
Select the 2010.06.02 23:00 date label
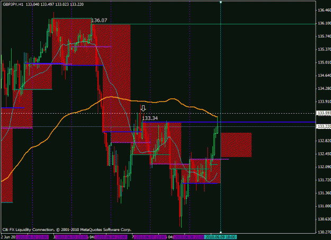(x=32, y=237)
